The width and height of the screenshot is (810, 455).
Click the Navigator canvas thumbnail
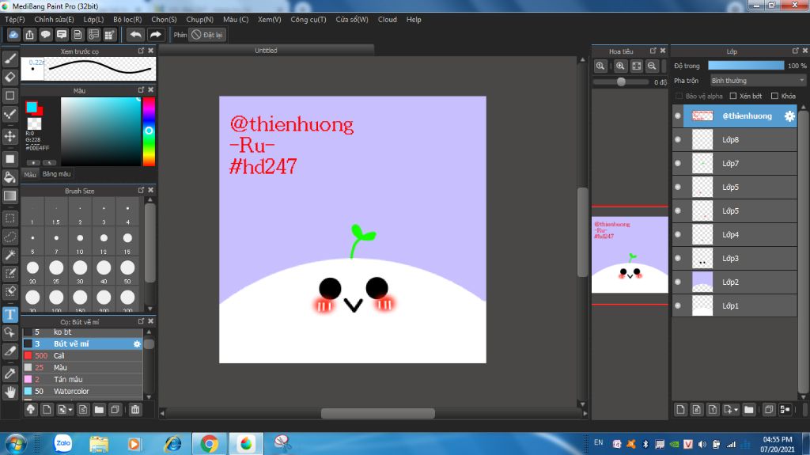[630, 255]
